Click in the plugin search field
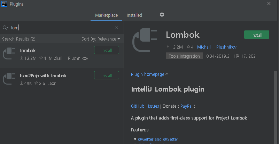Screen dimensions: 279x144 pyautogui.click(x=62, y=28)
